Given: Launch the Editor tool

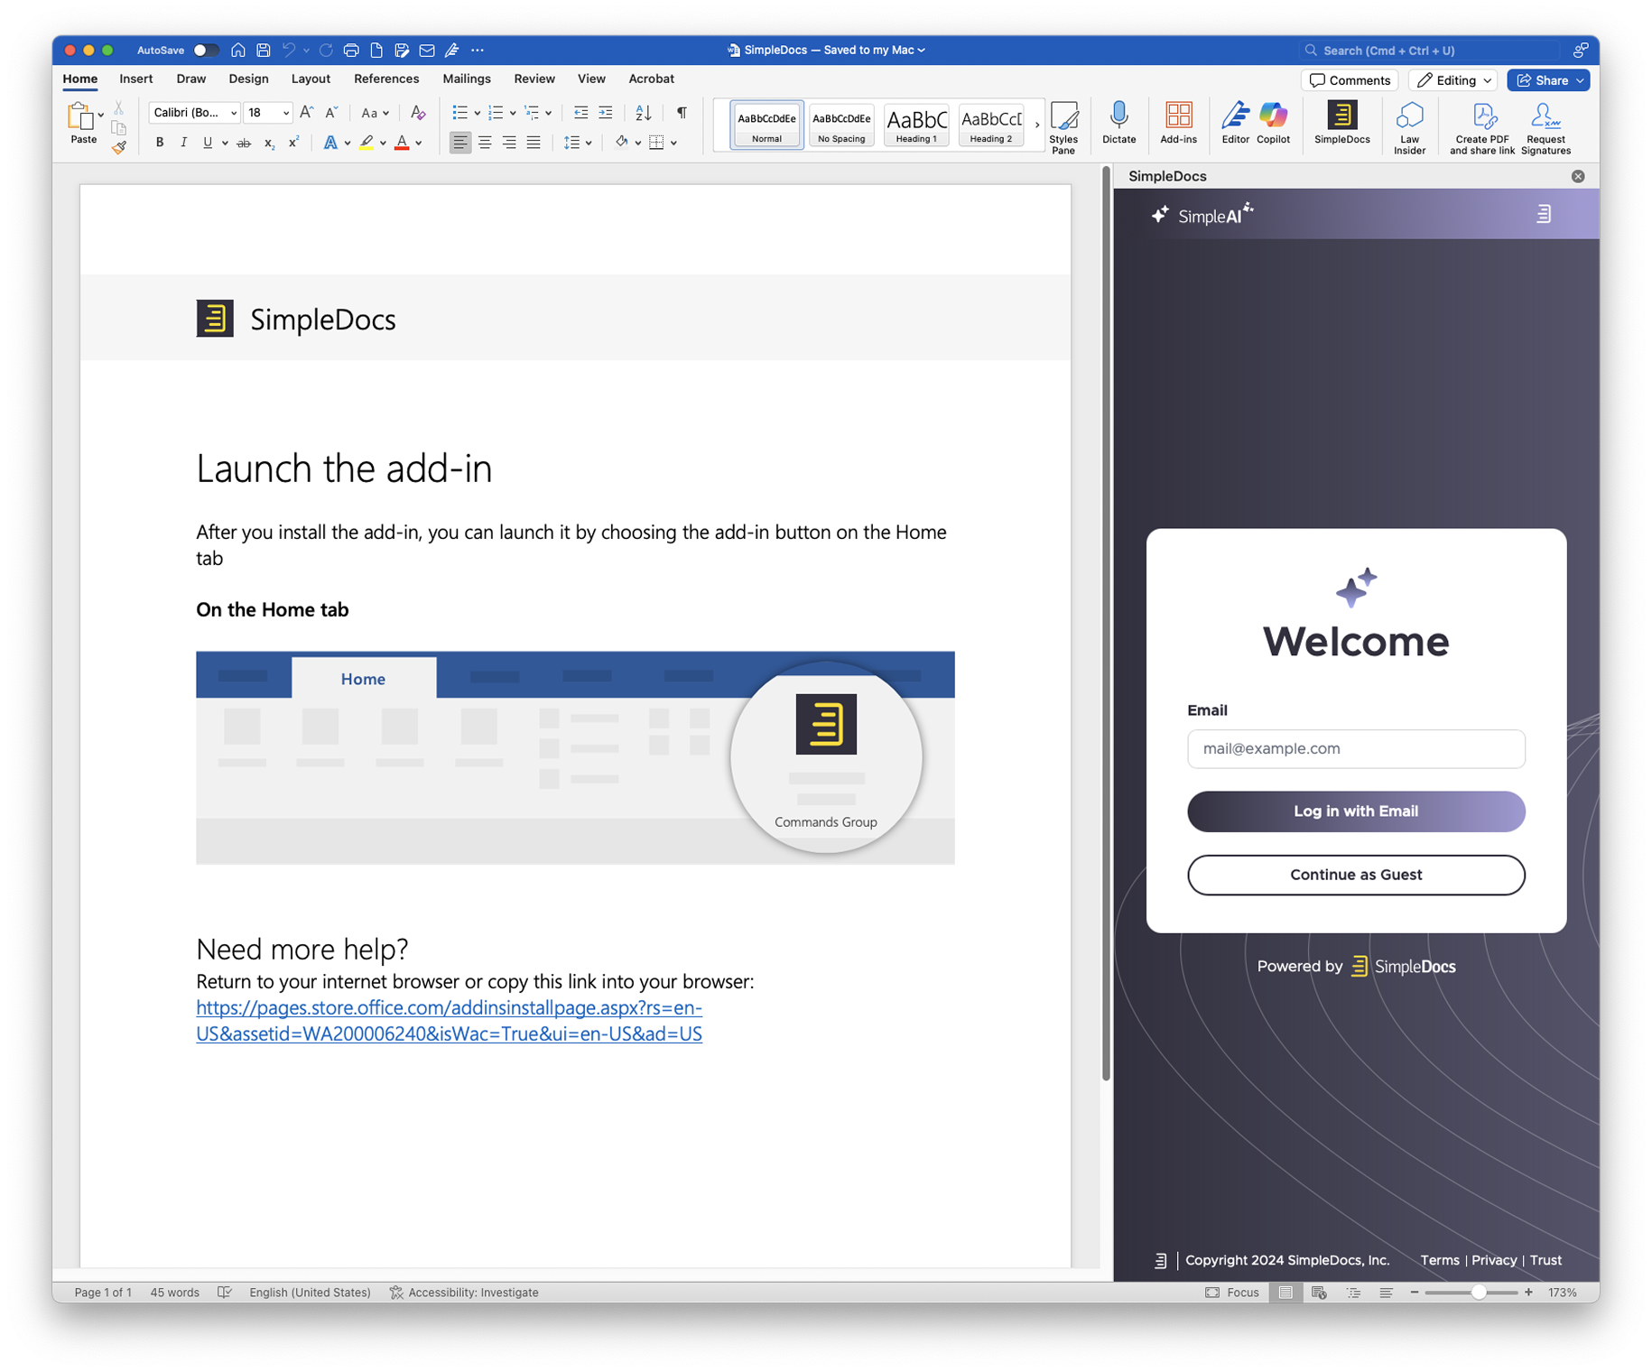Looking at the screenshot, I should click(1235, 123).
